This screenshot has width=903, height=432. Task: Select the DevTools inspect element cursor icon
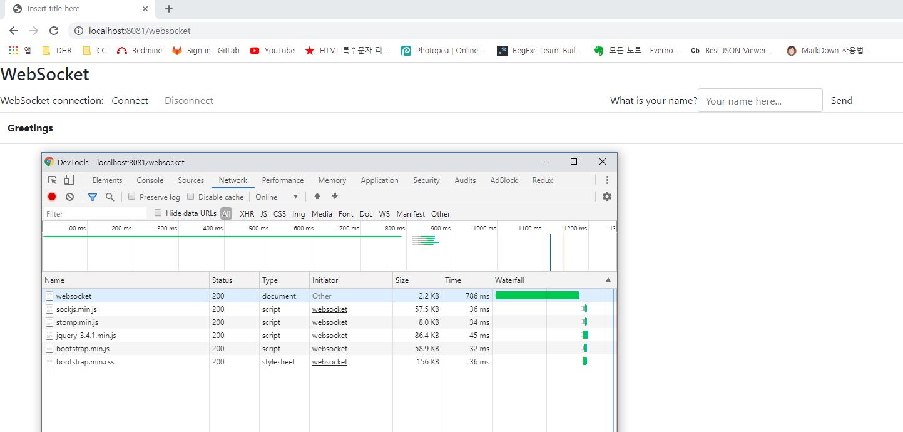click(x=53, y=180)
